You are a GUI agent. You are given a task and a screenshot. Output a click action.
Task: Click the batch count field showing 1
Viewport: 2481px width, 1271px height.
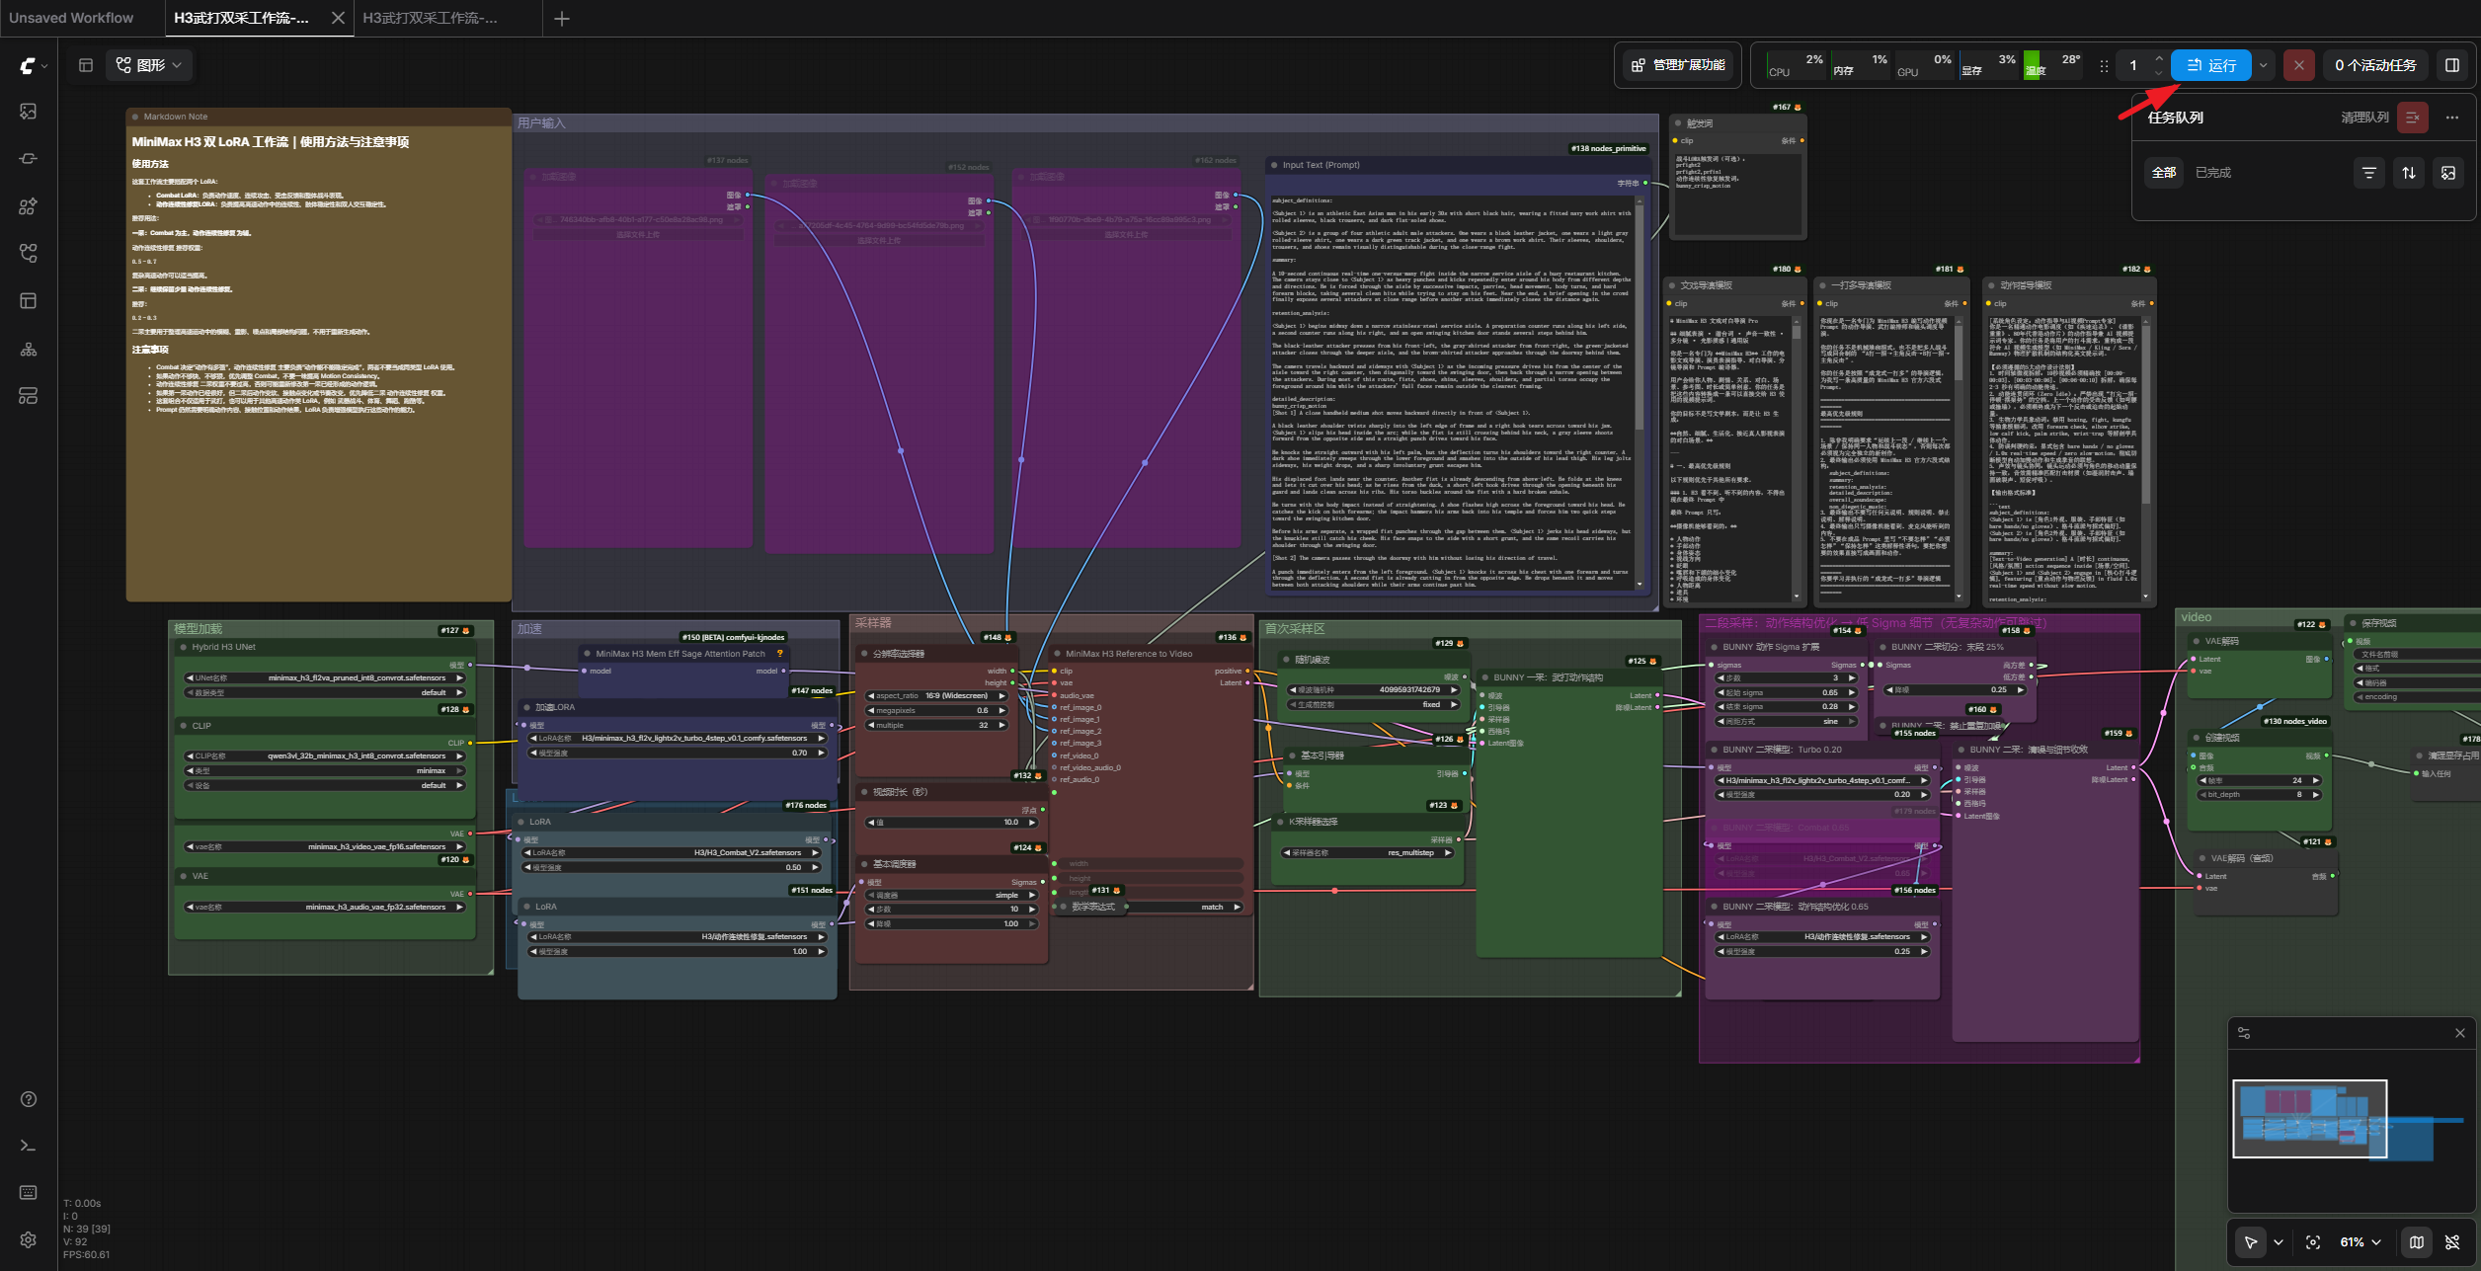click(x=2133, y=65)
